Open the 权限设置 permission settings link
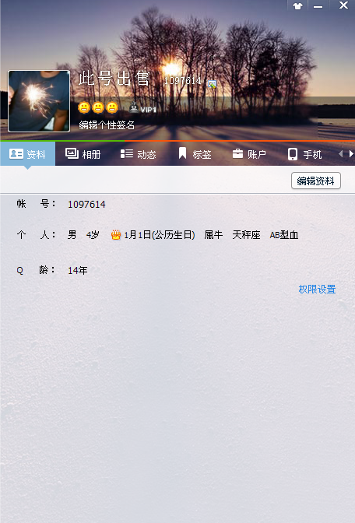The image size is (355, 523). 317,290
